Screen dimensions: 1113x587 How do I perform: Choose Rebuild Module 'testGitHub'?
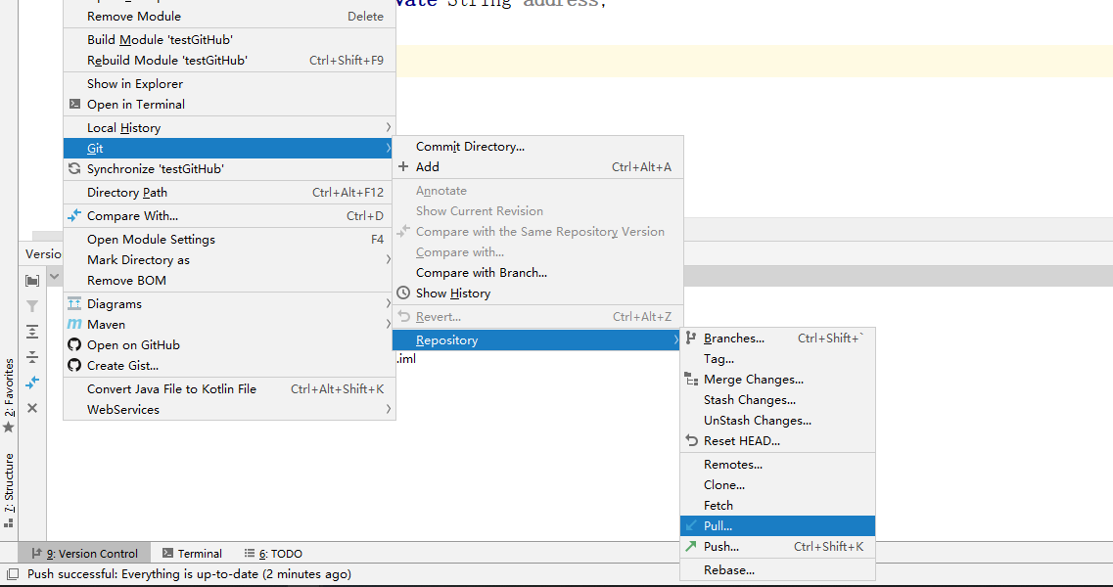pyautogui.click(x=229, y=61)
